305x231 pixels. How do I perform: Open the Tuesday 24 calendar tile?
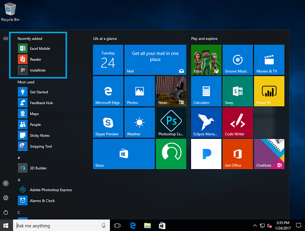[x=108, y=60]
